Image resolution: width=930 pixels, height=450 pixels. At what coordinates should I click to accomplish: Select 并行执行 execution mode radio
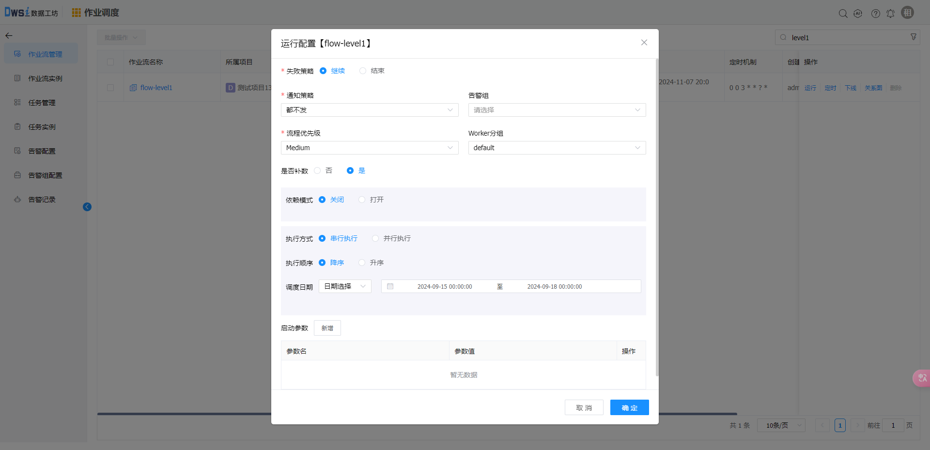pos(375,238)
